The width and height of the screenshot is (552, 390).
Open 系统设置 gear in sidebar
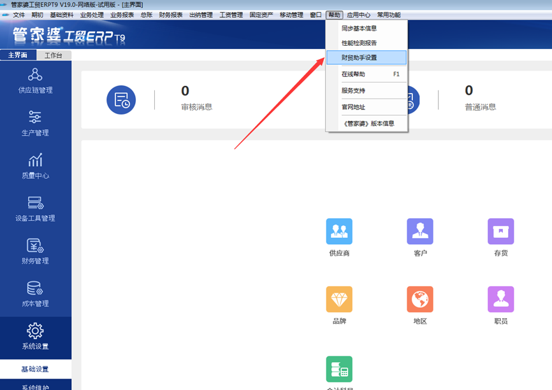(36, 337)
